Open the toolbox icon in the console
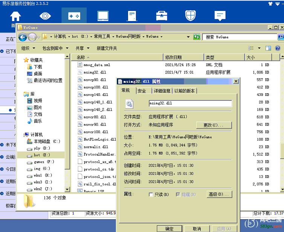 pyautogui.click(x=162, y=16)
